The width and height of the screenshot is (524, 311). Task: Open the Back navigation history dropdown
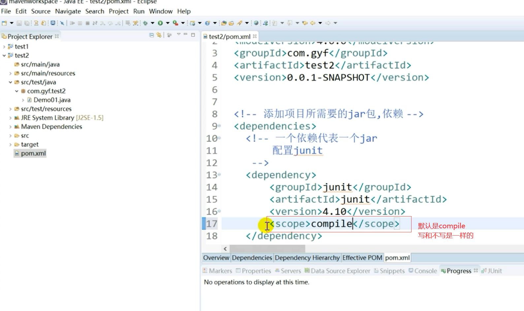[320, 23]
